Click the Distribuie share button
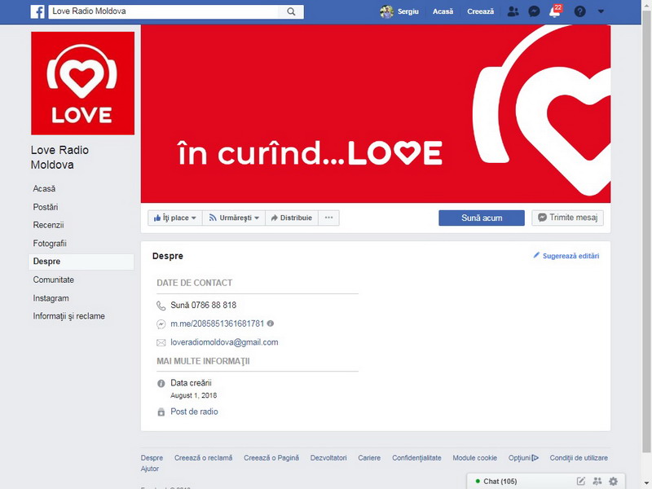The height and width of the screenshot is (489, 652). coord(292,218)
